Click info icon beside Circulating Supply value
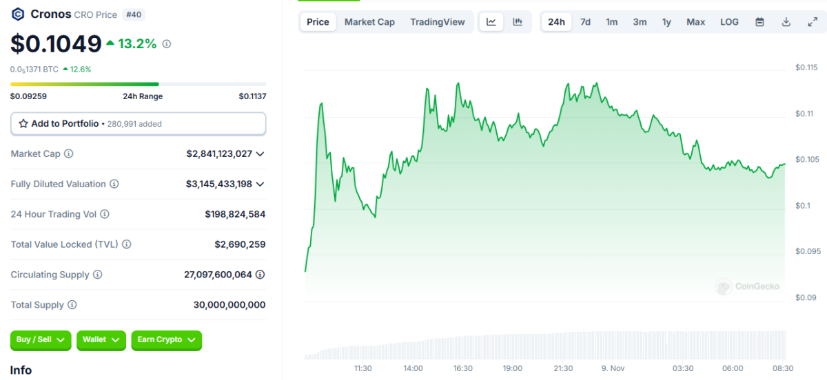Viewport: 827px width, 380px height. [260, 275]
